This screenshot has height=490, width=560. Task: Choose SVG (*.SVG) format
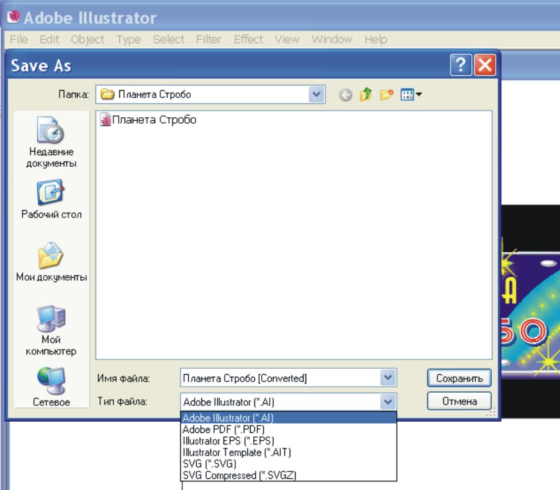288,464
